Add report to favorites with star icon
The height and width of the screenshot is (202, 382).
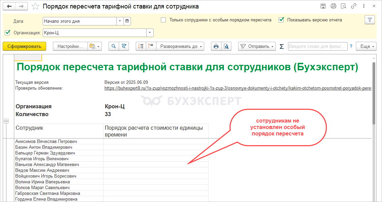pos(35,6)
